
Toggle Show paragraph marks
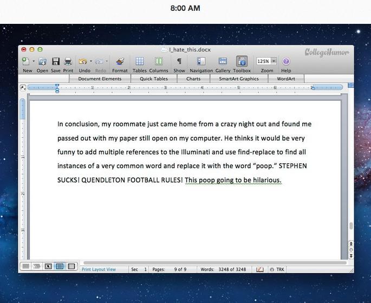coord(179,62)
